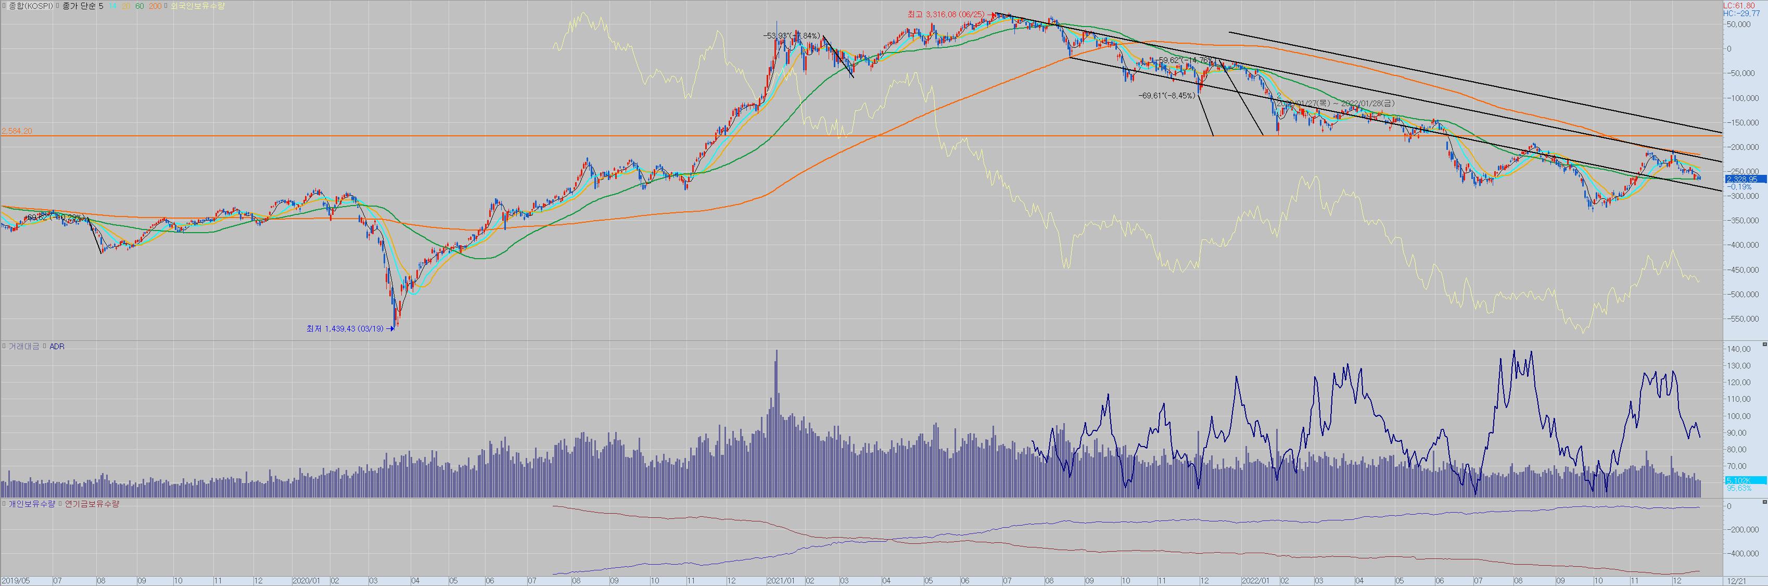Select the ADR legend text in volume pane

click(57, 347)
